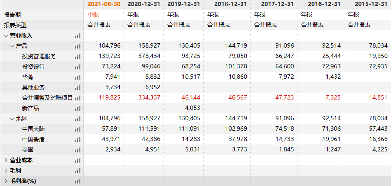Open bar chart icon for 投资管理服务
The image size is (392, 186).
click(78, 57)
